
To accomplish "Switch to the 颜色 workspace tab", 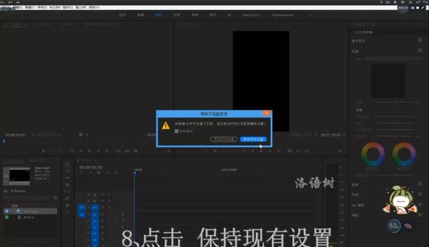I will (x=158, y=15).
